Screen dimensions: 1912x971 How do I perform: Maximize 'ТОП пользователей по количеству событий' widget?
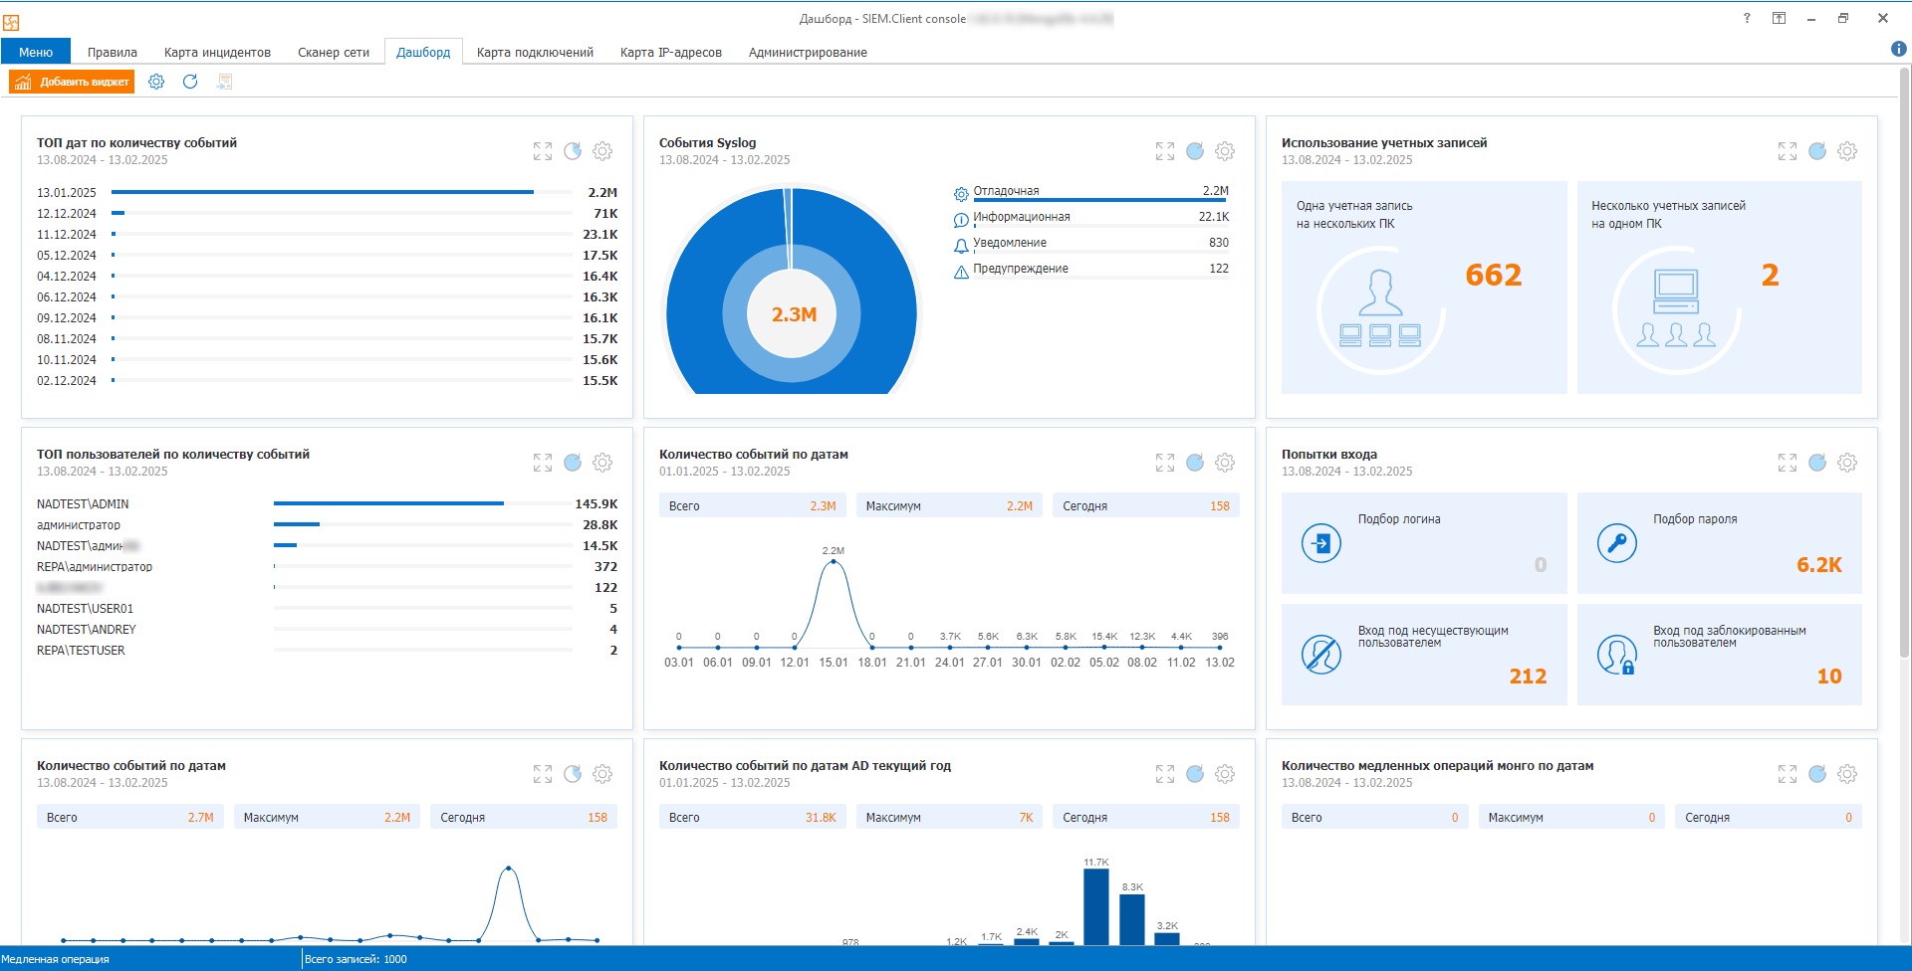(542, 463)
